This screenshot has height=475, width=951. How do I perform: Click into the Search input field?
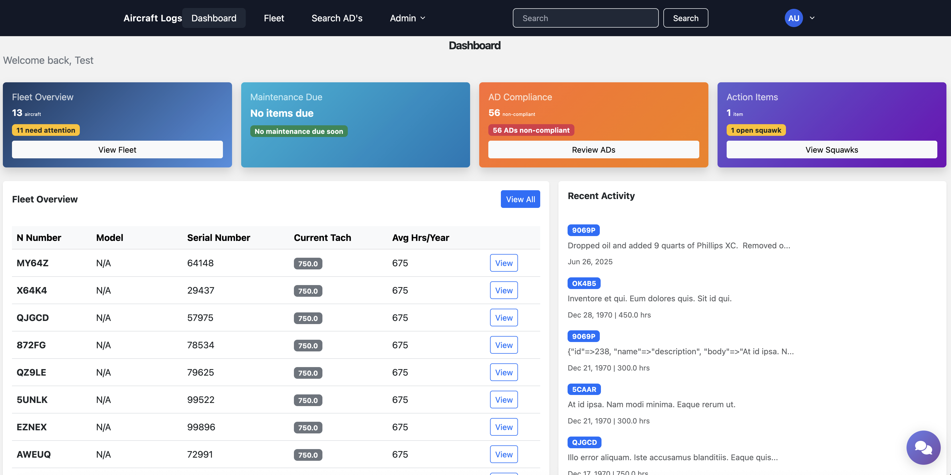585,18
